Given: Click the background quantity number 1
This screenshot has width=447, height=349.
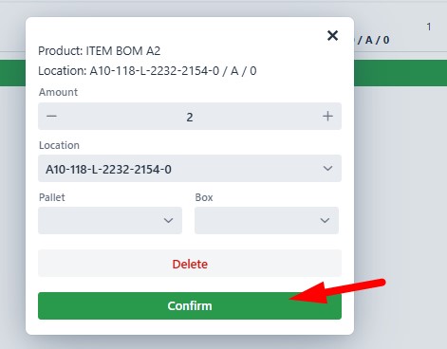Looking at the screenshot, I should [x=429, y=27].
